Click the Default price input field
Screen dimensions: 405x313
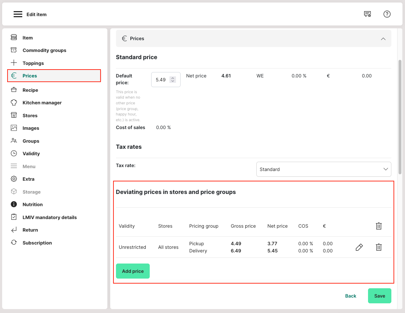pos(161,80)
